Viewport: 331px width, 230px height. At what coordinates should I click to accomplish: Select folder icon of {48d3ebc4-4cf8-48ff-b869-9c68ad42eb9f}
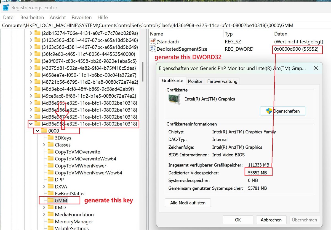tap(38, 89)
